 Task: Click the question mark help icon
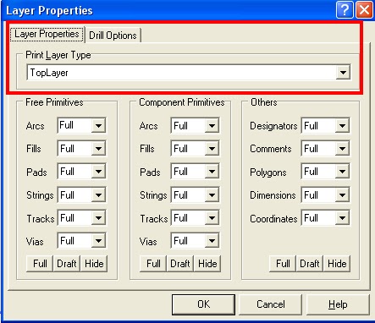pyautogui.click(x=345, y=10)
